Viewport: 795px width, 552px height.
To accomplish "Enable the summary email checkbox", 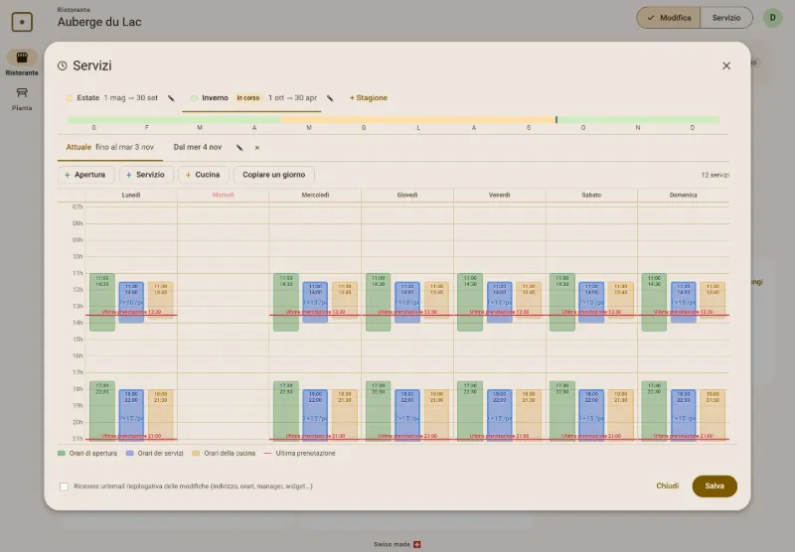I will pos(64,486).
